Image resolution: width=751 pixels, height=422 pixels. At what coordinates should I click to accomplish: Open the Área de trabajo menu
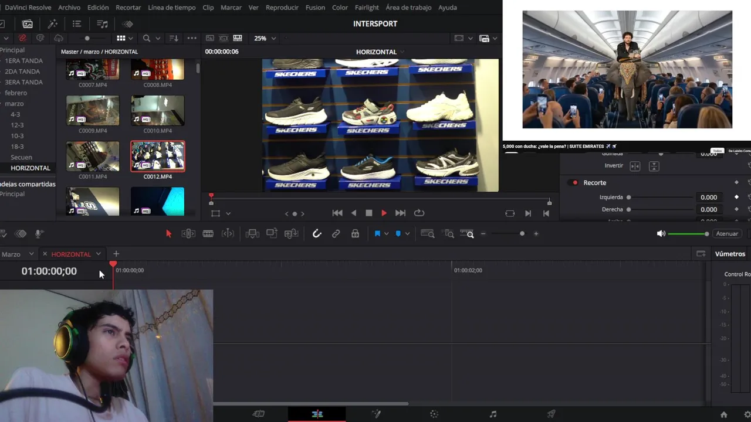[x=408, y=7]
